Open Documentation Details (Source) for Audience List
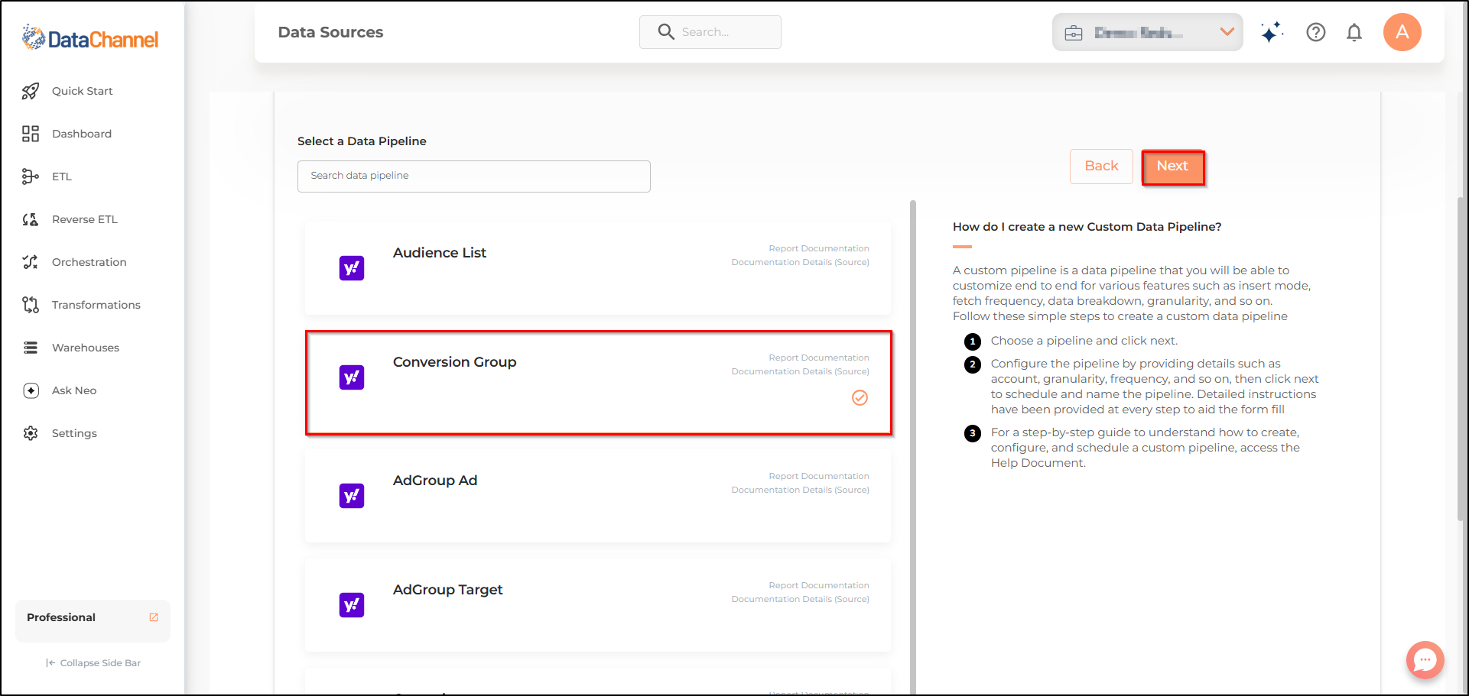The width and height of the screenshot is (1469, 696). 801,262
